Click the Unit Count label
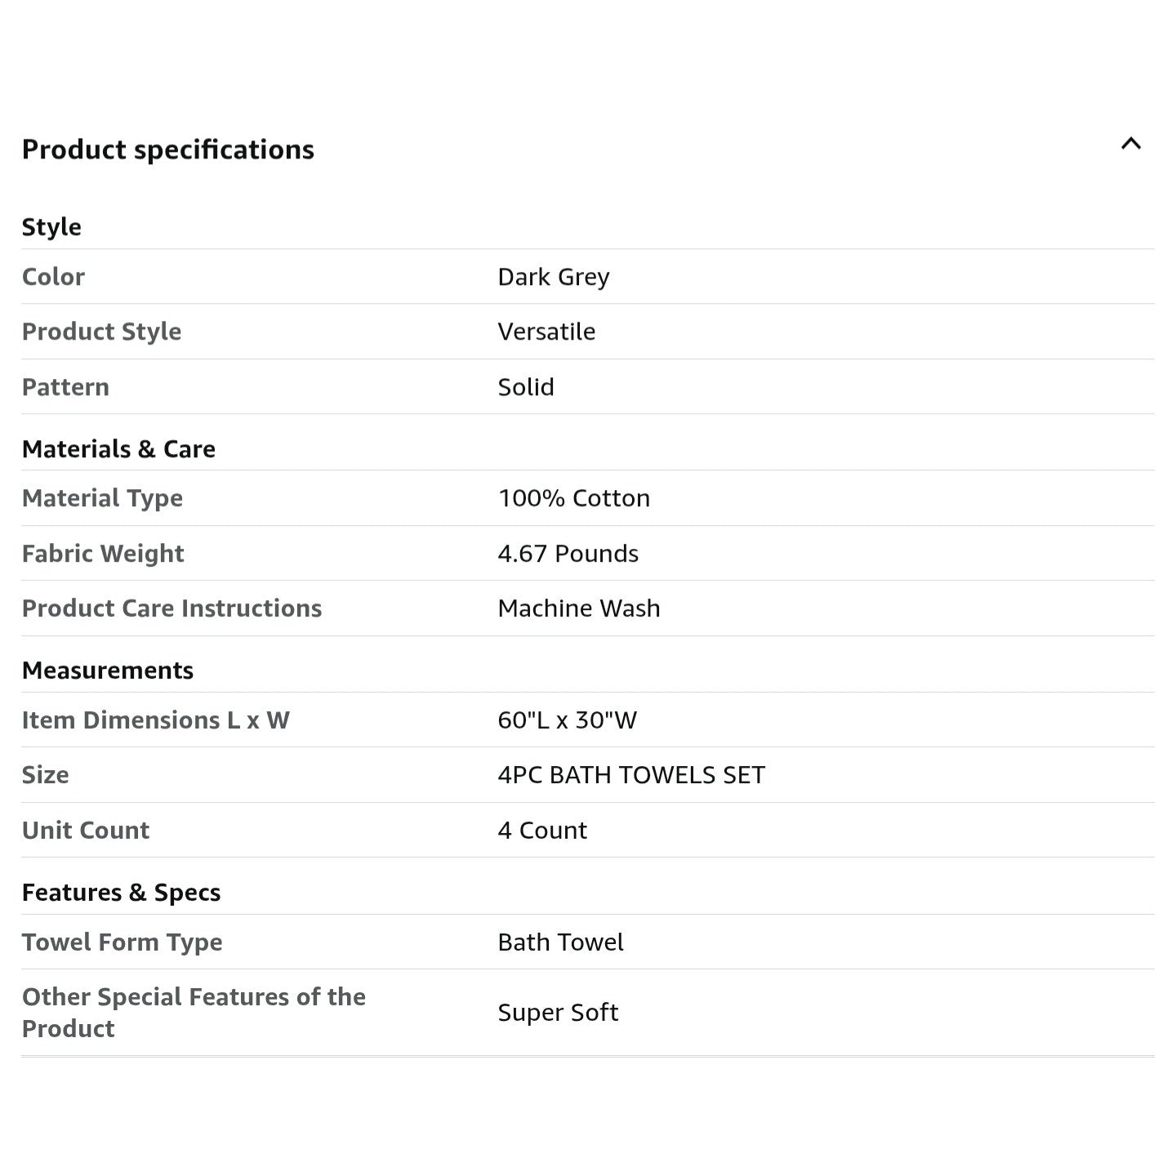Screen dimensions: 1176x1176 coord(86,831)
